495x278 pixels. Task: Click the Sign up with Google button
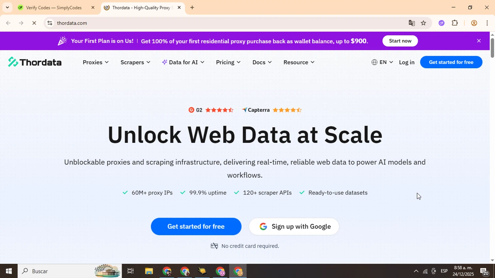click(x=294, y=227)
